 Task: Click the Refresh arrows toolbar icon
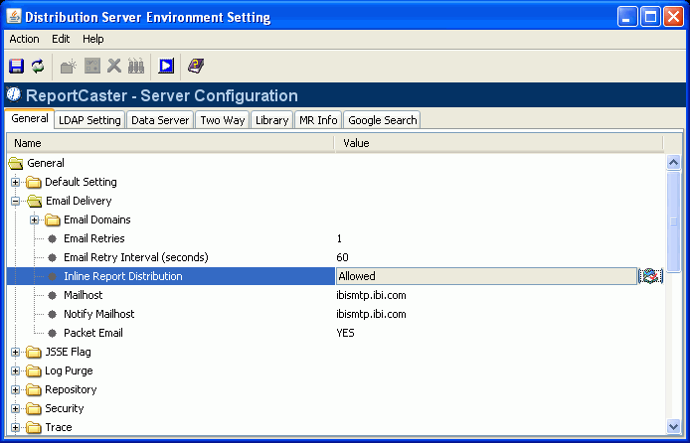tap(38, 67)
